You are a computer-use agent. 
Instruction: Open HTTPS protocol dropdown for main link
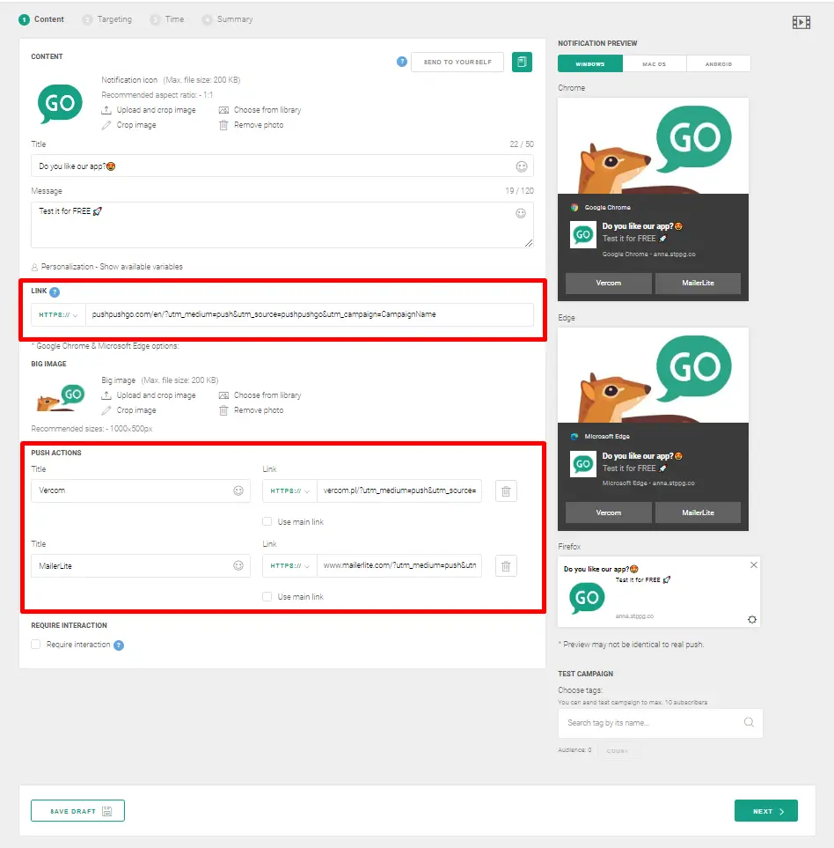[x=58, y=314]
